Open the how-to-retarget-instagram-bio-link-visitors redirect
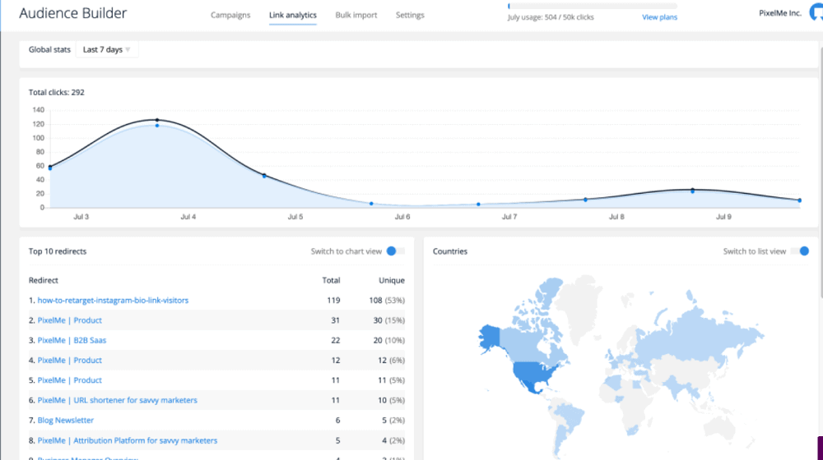 coord(113,300)
